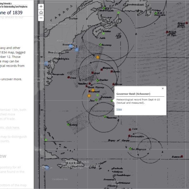Select the blue marker at Kingston
Screen dimensions: 189x189
click(47, 168)
